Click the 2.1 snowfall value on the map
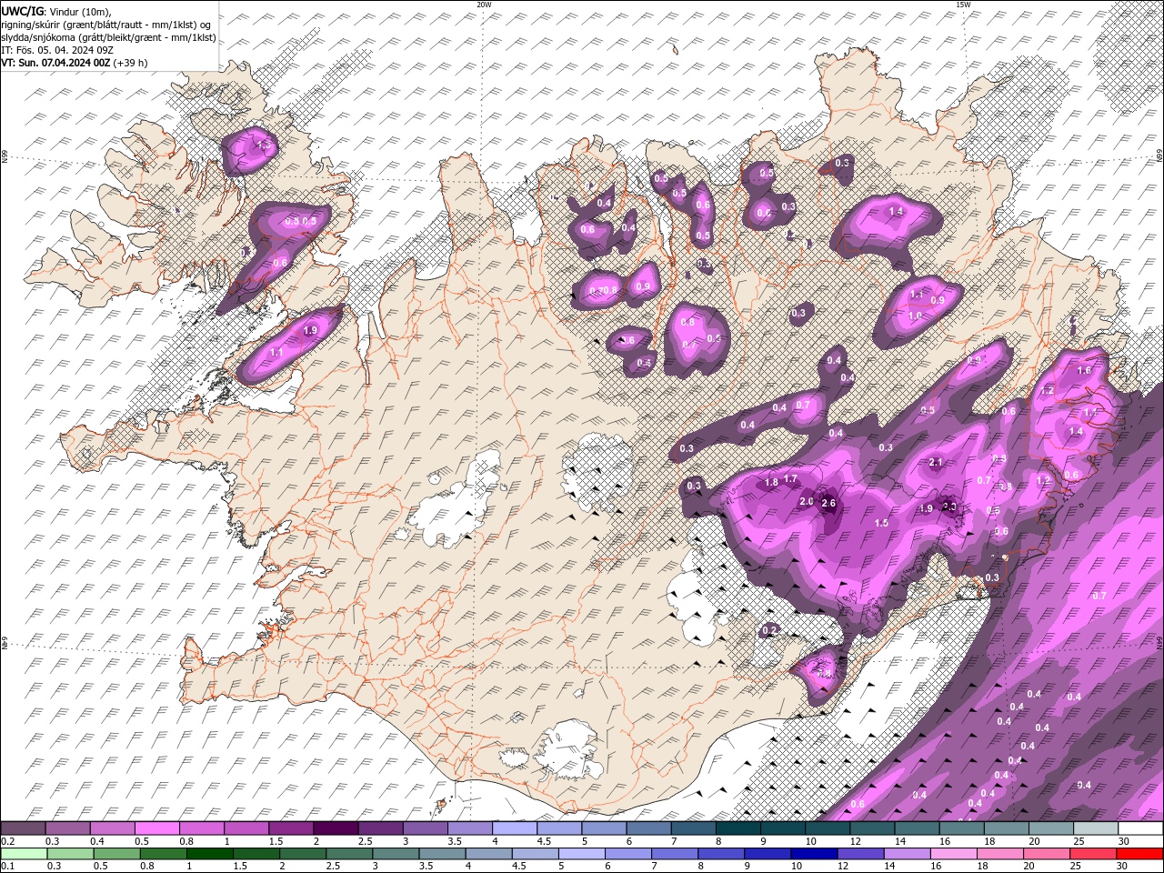Image resolution: width=1164 pixels, height=873 pixels. click(937, 463)
